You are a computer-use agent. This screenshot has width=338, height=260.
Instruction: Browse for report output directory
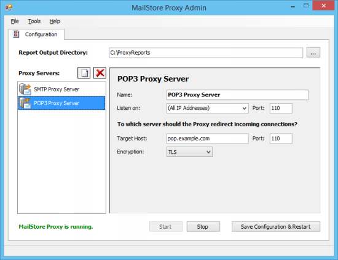313,53
